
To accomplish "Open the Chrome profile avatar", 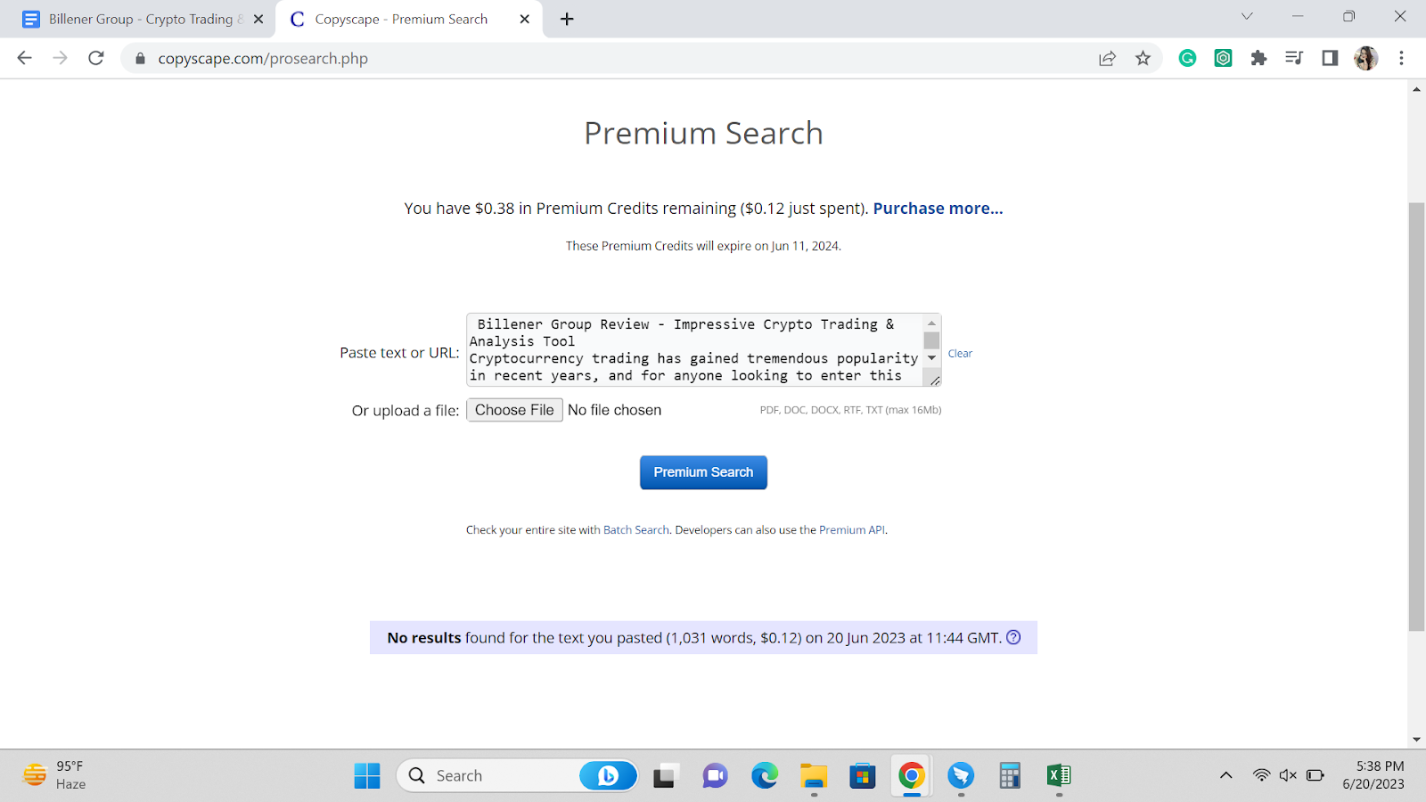I will click(x=1365, y=58).
